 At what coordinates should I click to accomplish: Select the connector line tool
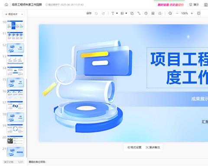coord(139,13)
